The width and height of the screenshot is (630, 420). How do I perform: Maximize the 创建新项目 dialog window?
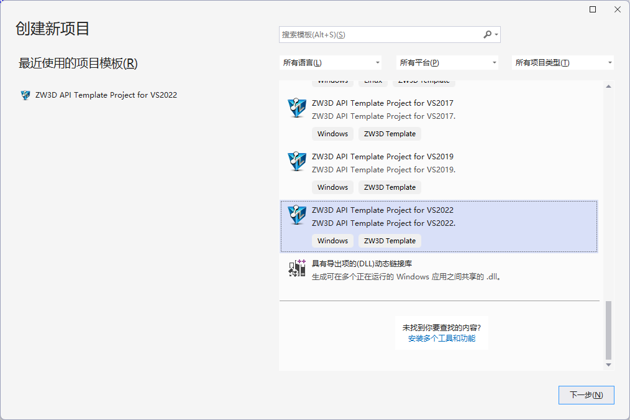tap(593, 9)
